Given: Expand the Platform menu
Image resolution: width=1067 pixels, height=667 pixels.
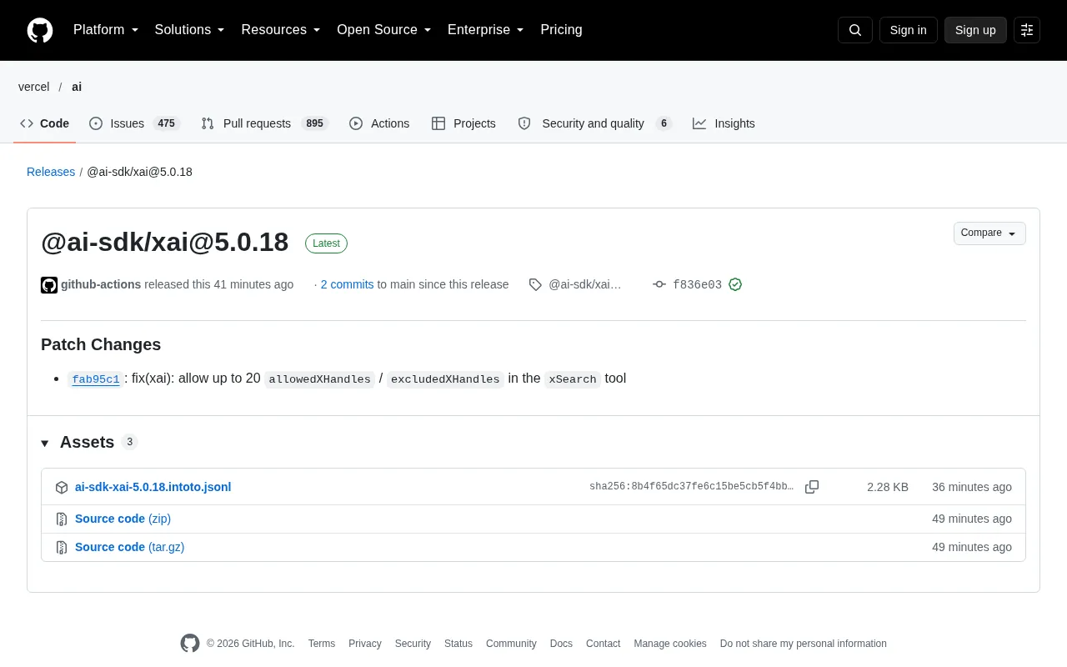Looking at the screenshot, I should (106, 30).
